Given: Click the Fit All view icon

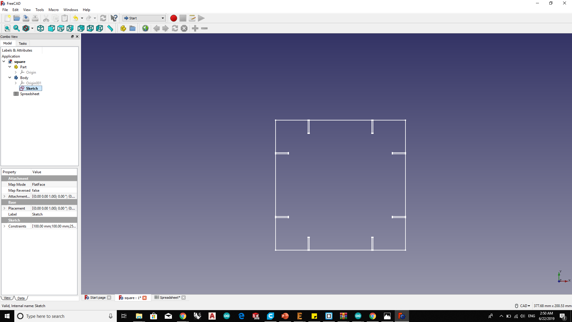Looking at the screenshot, I should [x=7, y=28].
